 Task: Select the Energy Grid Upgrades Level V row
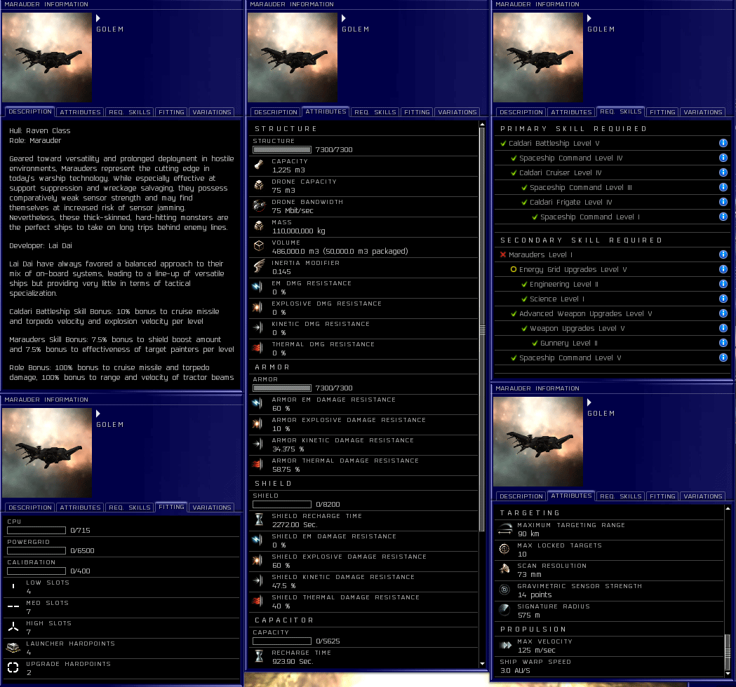pos(612,269)
